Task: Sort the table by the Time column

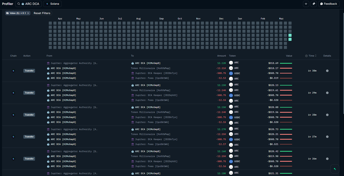Action: 311,56
